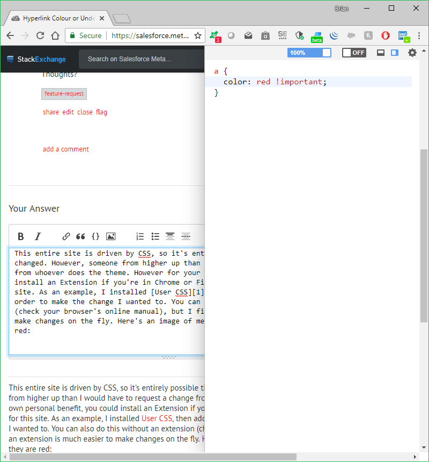This screenshot has width=429, height=462.
Task: Toggle the bottom panel layout icon
Action: coord(381,53)
